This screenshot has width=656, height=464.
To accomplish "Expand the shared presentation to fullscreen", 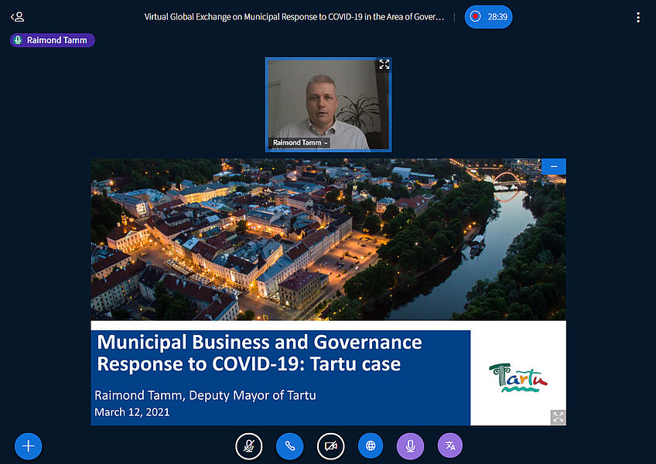I will 558,417.
